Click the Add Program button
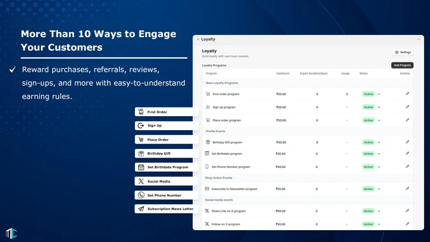This screenshot has height=242, width=430. pyautogui.click(x=402, y=65)
